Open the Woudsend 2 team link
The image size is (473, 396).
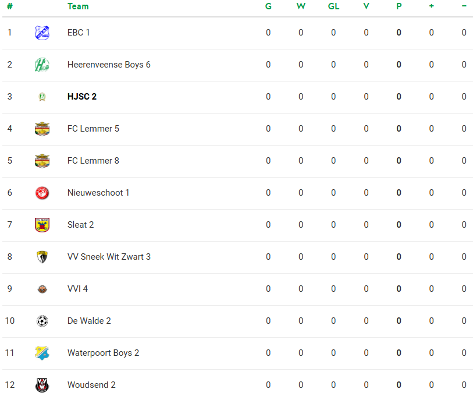click(x=91, y=385)
